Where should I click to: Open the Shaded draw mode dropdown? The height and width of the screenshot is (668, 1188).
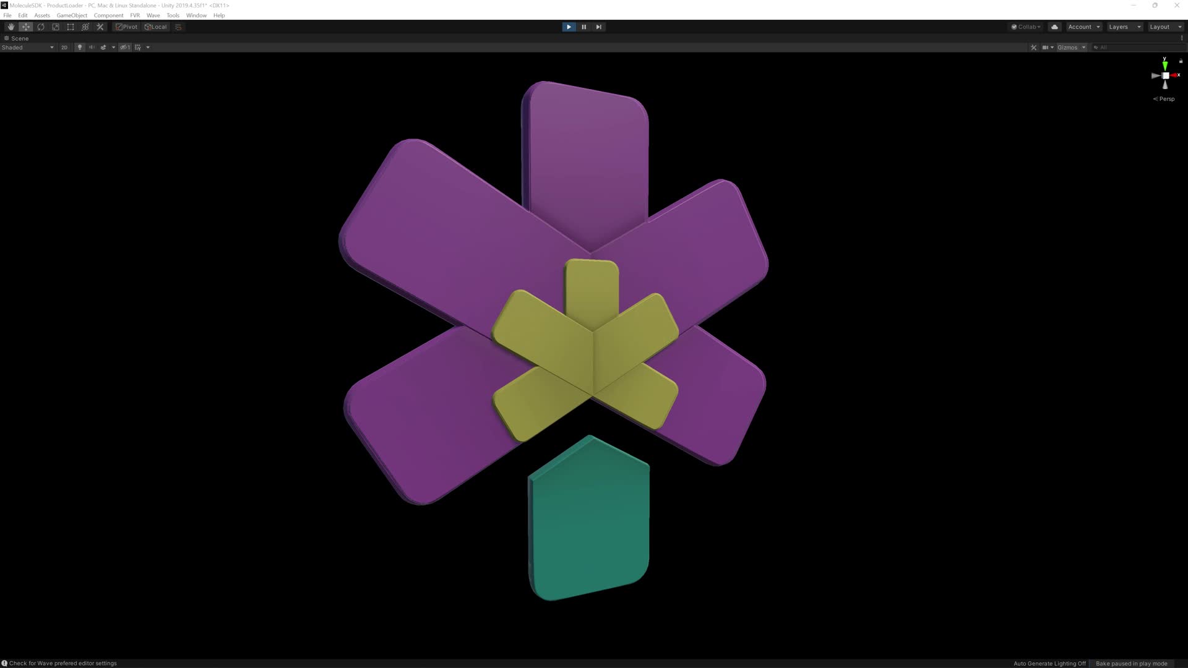coord(27,47)
